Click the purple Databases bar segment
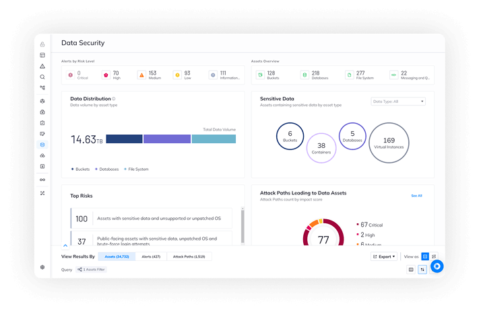This screenshot has width=479, height=312. point(167,139)
